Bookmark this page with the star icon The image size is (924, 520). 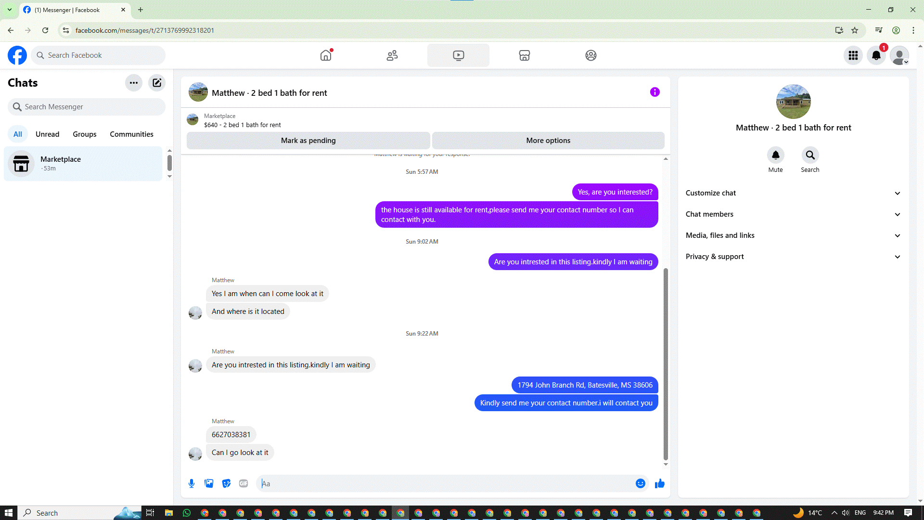click(855, 30)
